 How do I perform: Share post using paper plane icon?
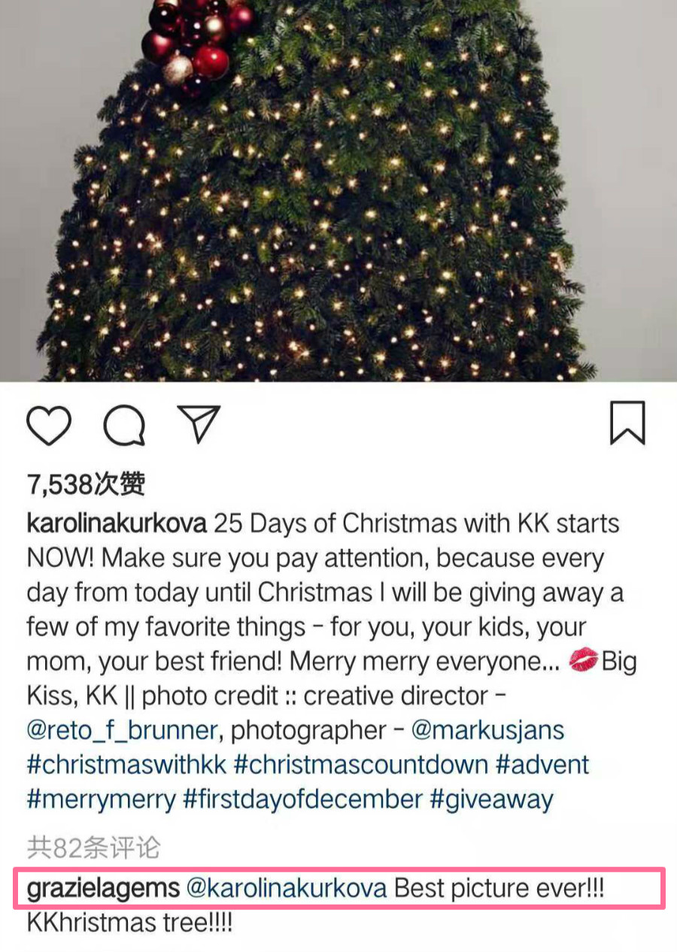[199, 423]
